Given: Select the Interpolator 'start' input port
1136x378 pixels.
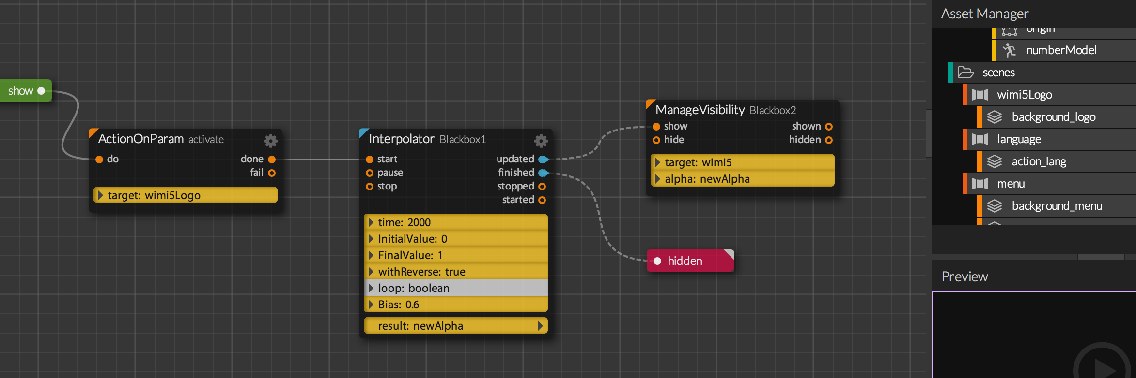Looking at the screenshot, I should (x=370, y=160).
